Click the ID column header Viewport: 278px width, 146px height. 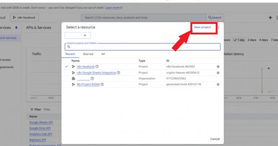coord(168,61)
